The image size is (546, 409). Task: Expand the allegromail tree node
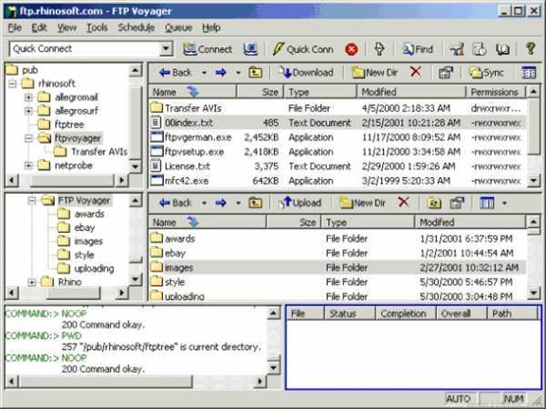[28, 97]
